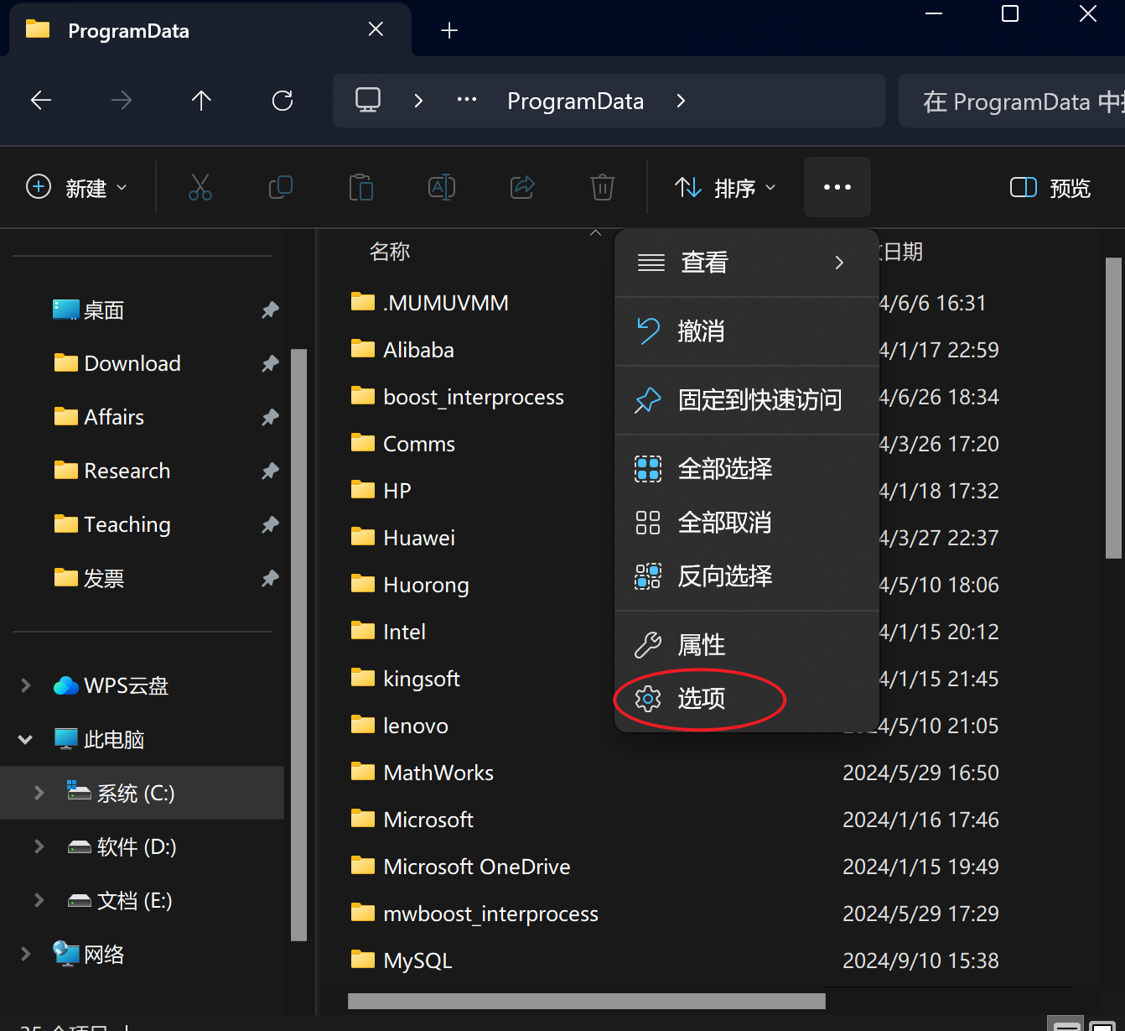Click the Paste icon in the toolbar
Screen dimensions: 1125x1031
coord(361,187)
